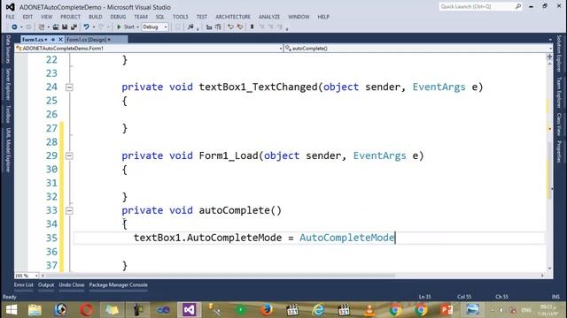Open the Windows Start button

(12, 310)
